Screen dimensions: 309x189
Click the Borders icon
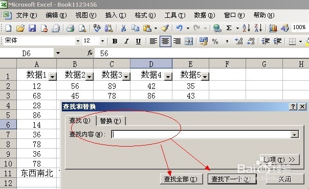pos(292,41)
